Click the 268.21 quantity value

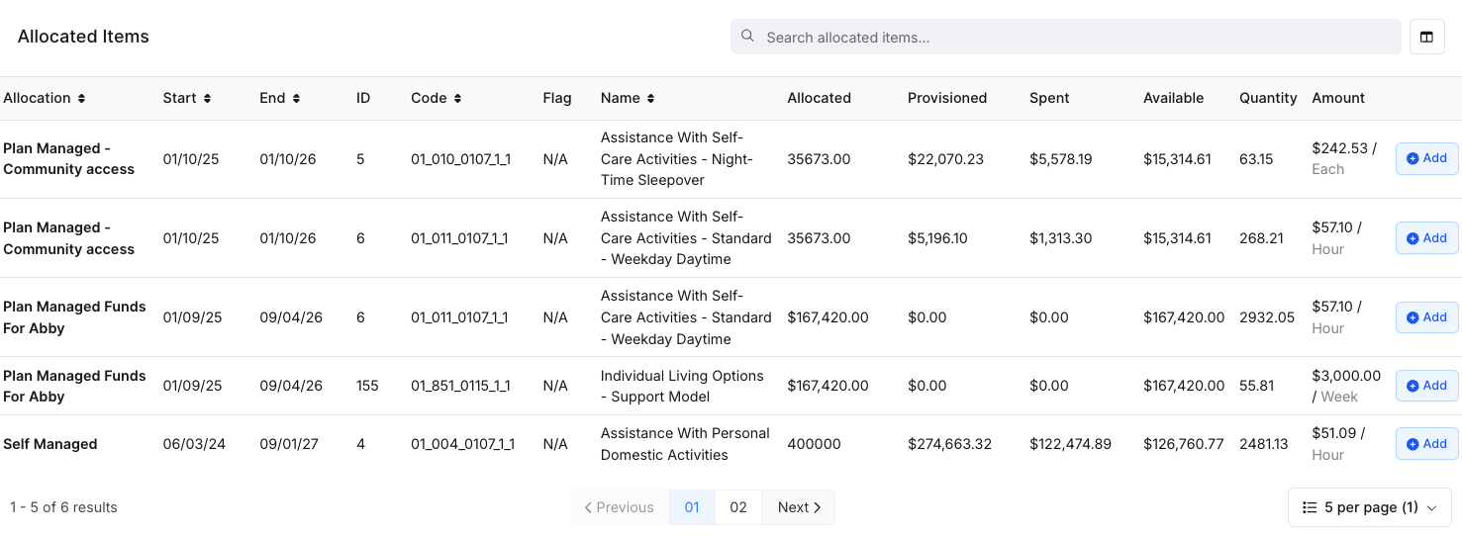1261,238
